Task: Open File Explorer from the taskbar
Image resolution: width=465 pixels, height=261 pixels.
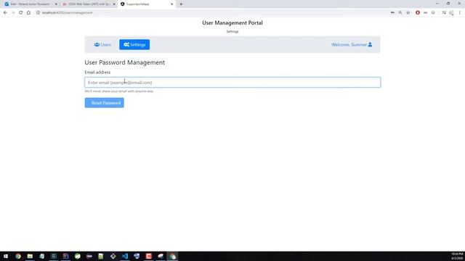Action: coord(30,256)
